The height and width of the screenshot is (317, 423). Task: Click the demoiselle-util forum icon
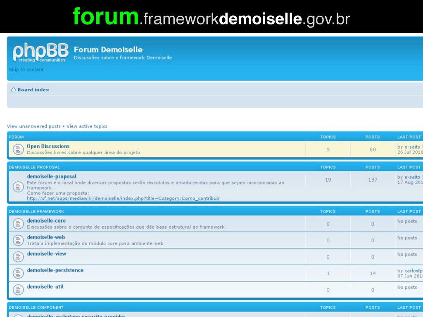18,290
